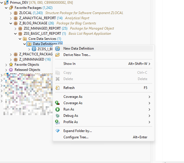Click the ZLOCAL package icon
184x163 pixels.
pyautogui.click(x=16, y=13)
